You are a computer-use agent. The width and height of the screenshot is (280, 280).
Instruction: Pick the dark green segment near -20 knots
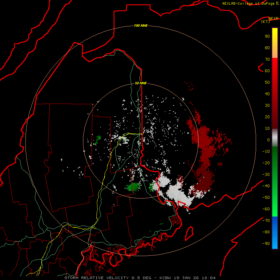pyautogui.click(x=275, y=163)
